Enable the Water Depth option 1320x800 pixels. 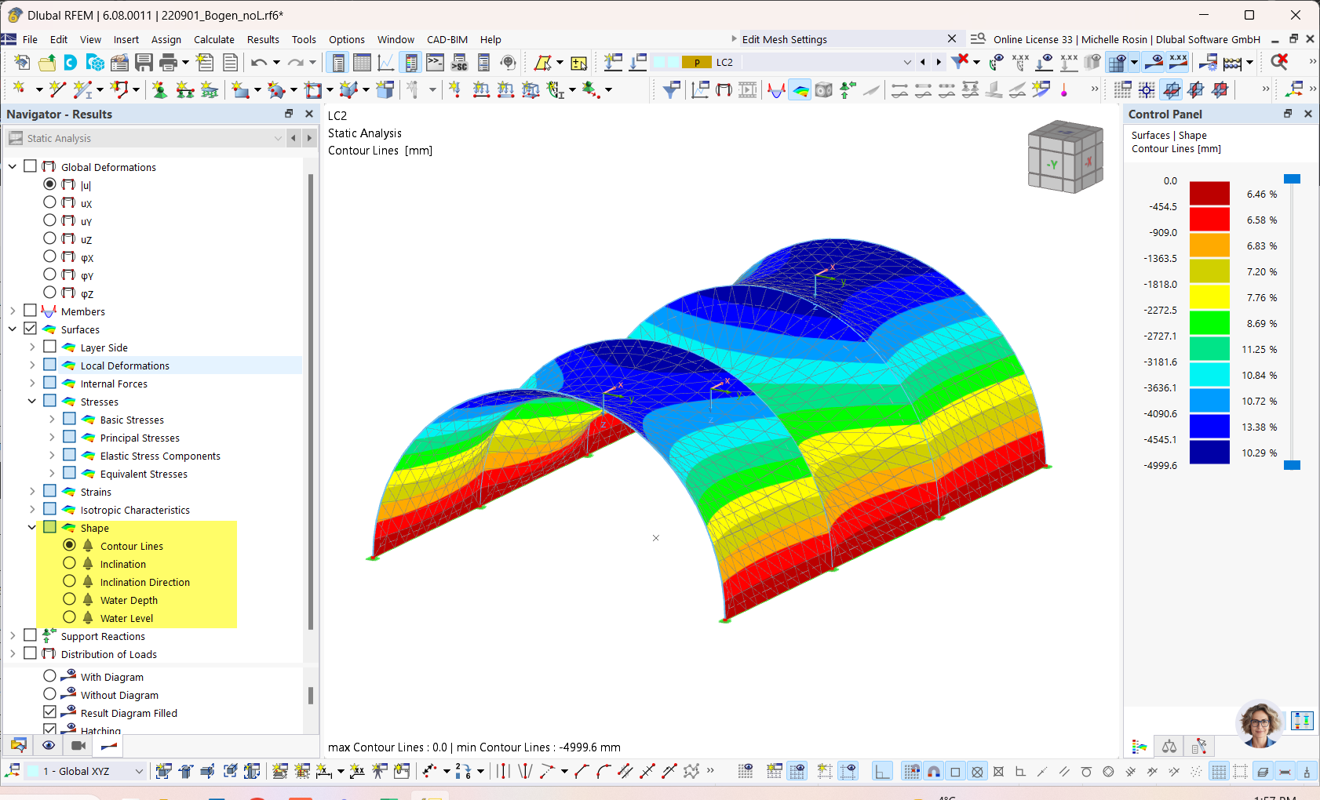68,599
